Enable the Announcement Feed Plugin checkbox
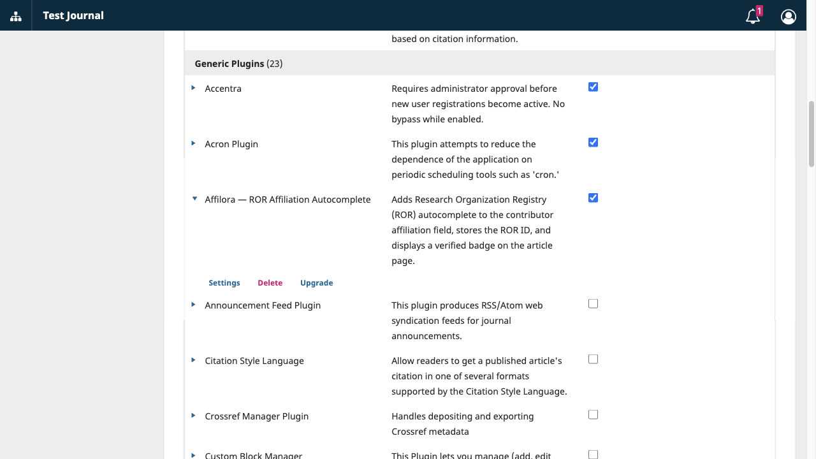 (593, 304)
